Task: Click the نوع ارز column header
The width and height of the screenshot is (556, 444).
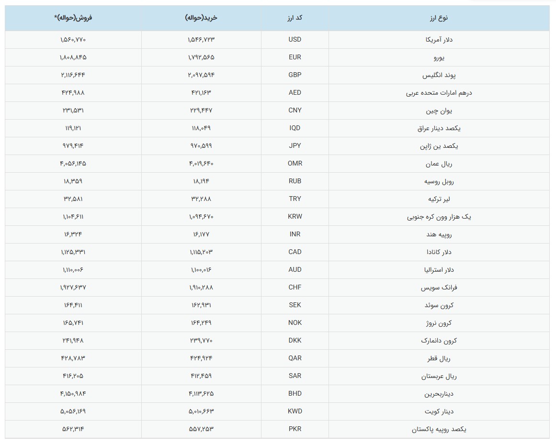Action: tap(439, 18)
